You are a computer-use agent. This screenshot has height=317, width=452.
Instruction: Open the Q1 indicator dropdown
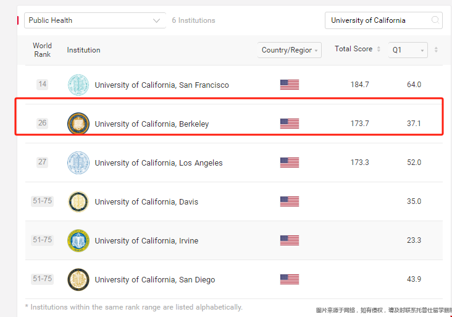pos(408,50)
